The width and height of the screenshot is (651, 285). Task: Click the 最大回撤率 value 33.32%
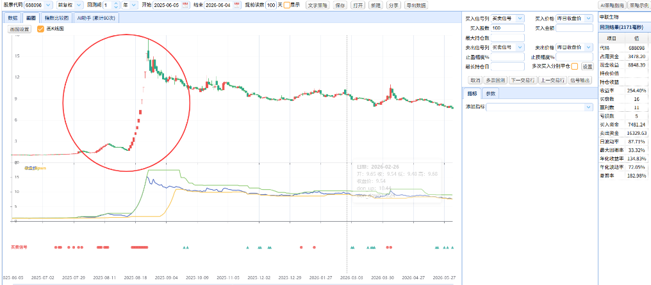coord(638,150)
